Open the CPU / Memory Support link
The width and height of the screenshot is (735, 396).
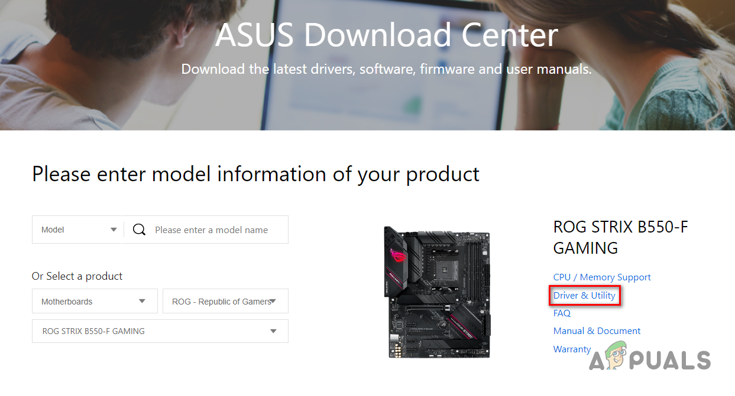tap(602, 277)
